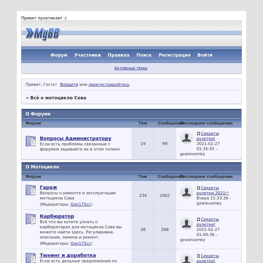This screenshot has width=263, height=263.
Task: Click topic count 19
Action: [143, 144]
